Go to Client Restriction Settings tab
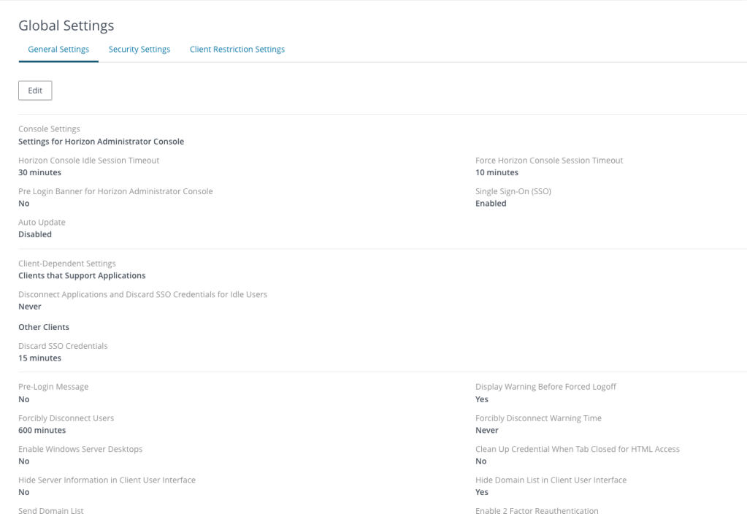The height and width of the screenshot is (519, 747). point(237,50)
